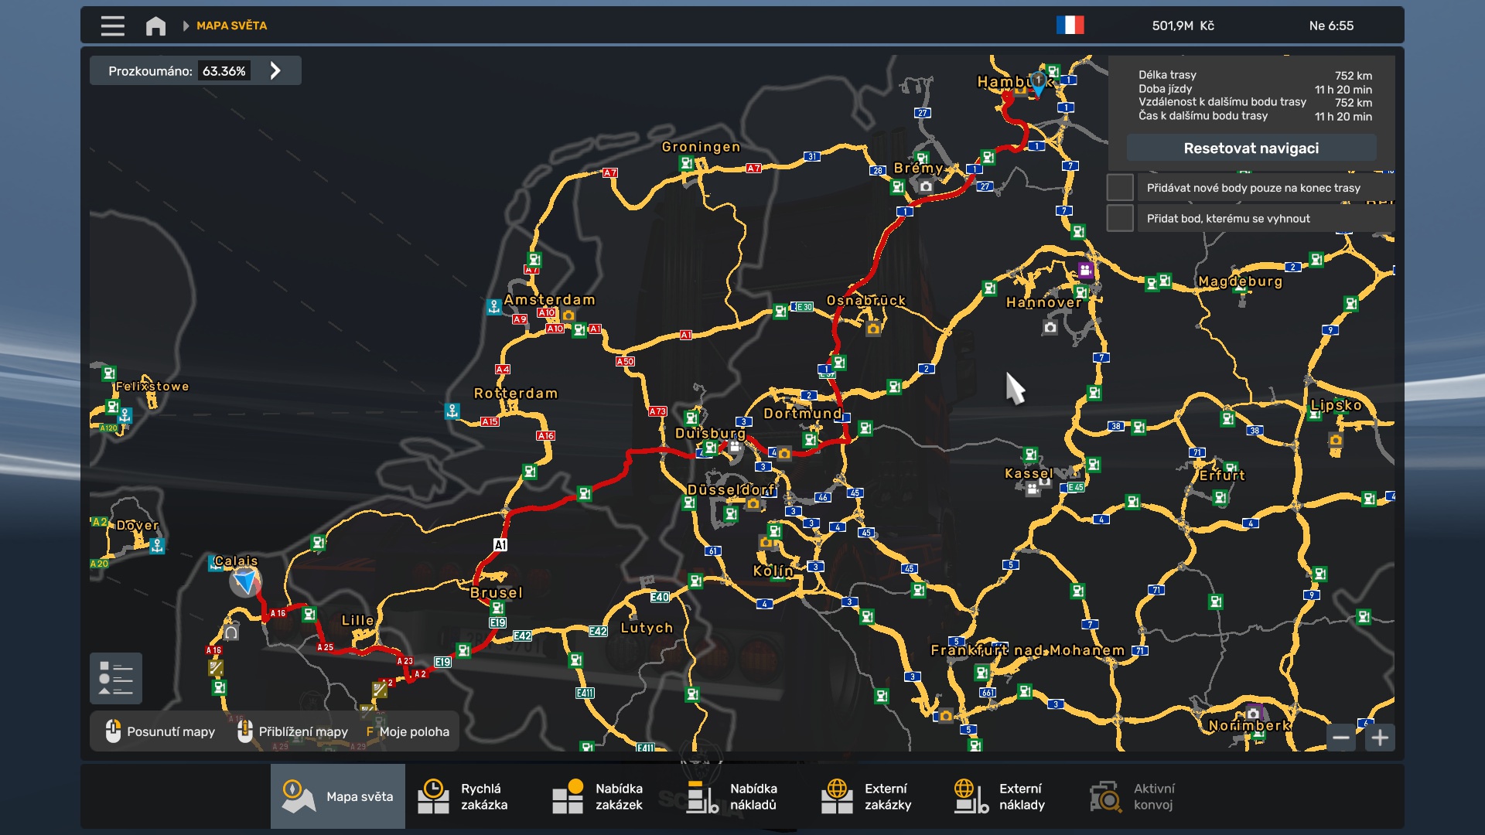Expand the explored percentage panel arrow
1485x835 pixels.
click(x=275, y=71)
